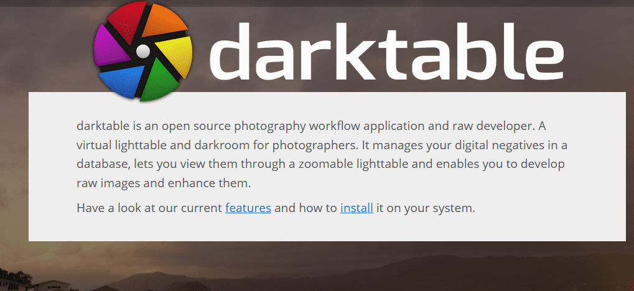Click the large darktable wordmark
The width and height of the screenshot is (634, 291).
tap(386, 51)
